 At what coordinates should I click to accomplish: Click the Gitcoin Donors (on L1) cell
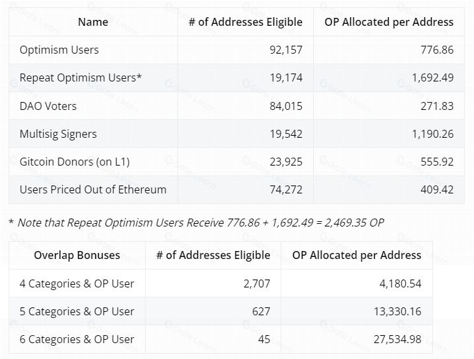click(75, 162)
